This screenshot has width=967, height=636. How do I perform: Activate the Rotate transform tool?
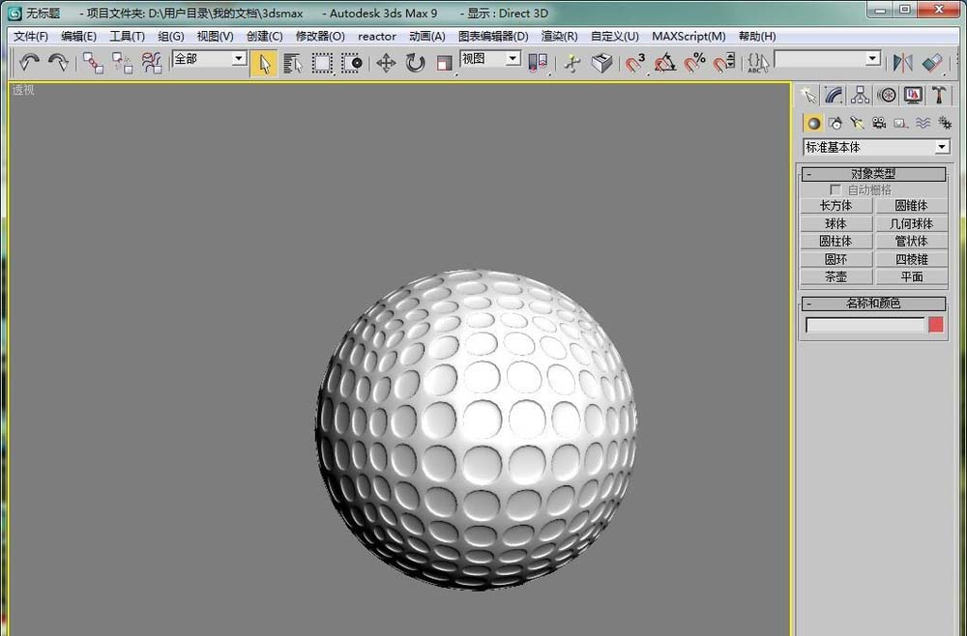coord(415,63)
